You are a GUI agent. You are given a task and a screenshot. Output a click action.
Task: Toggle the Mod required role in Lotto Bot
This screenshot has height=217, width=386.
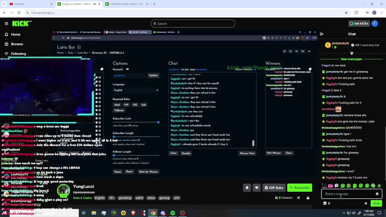pos(117,105)
